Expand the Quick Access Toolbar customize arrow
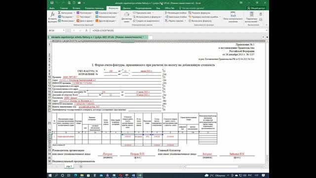The width and height of the screenshot is (316, 178). 84,3
